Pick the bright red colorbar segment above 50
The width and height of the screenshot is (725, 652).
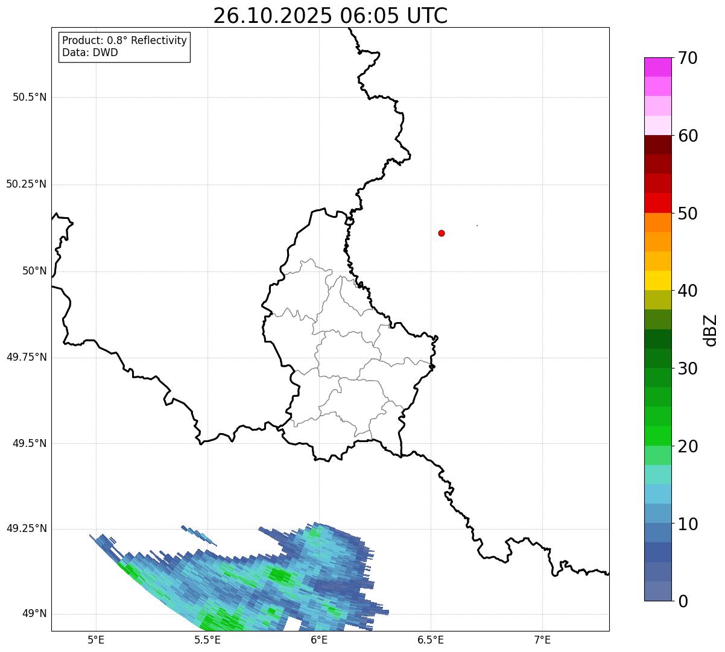pyautogui.click(x=657, y=203)
